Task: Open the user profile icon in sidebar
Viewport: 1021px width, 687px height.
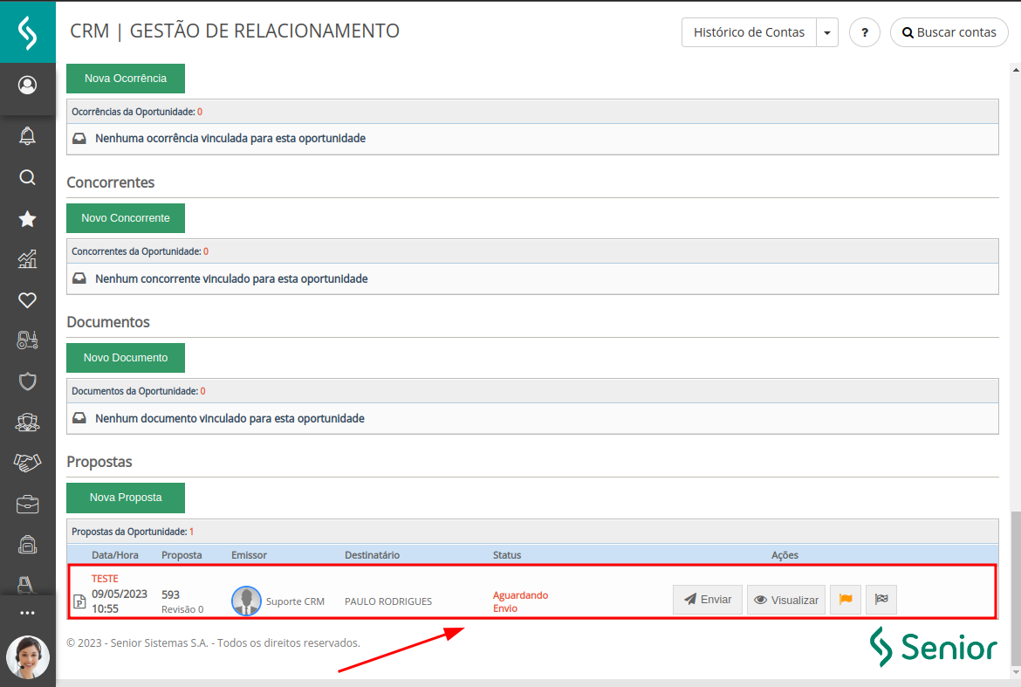Action: 27,86
